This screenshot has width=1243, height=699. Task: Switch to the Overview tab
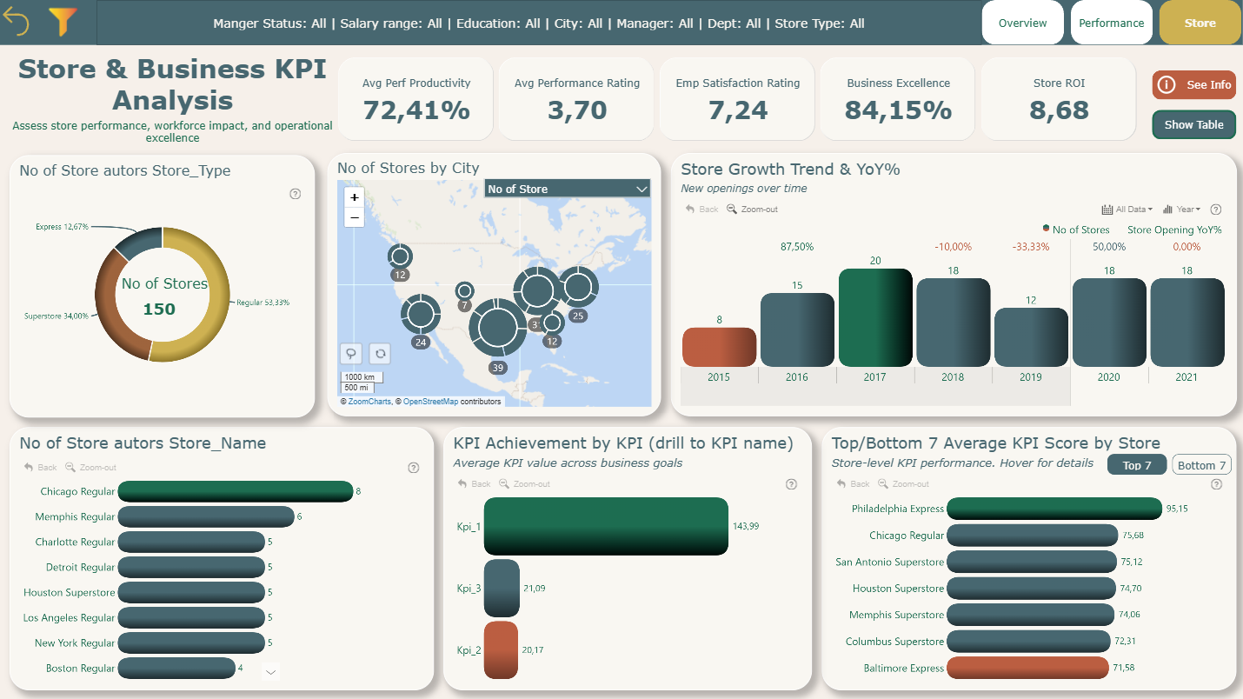point(1023,23)
